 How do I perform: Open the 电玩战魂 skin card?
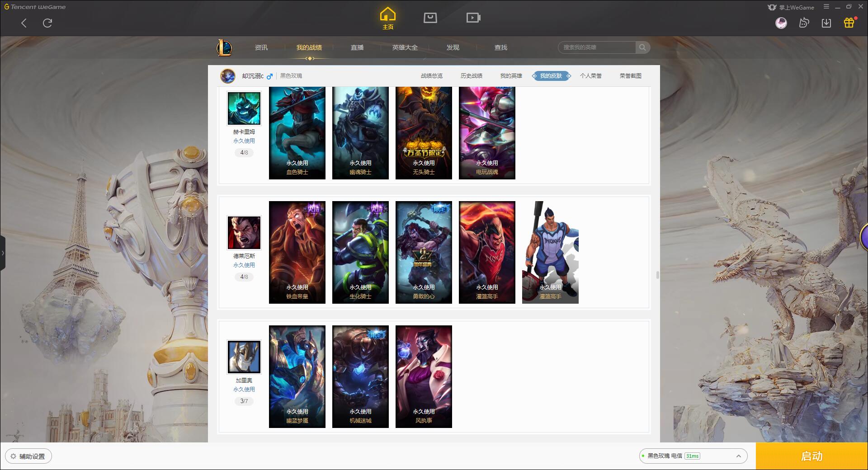pos(487,133)
